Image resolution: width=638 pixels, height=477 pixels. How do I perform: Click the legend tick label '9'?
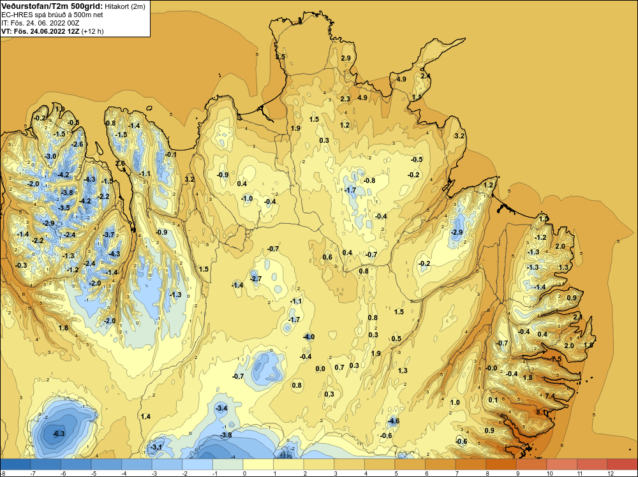click(518, 473)
